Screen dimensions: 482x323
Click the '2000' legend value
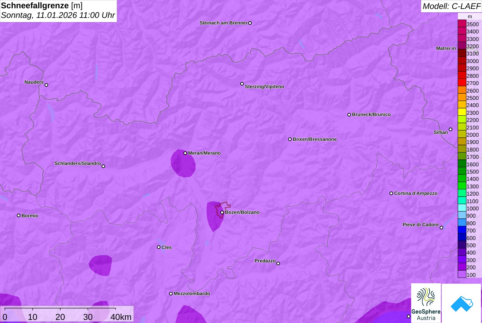pos(472,135)
